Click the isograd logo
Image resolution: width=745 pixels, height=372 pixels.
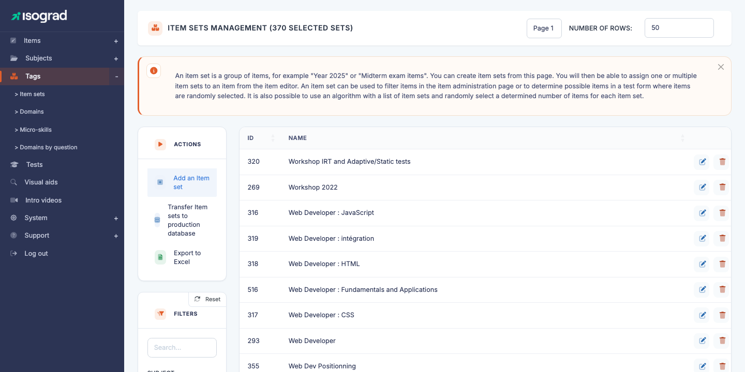click(39, 16)
